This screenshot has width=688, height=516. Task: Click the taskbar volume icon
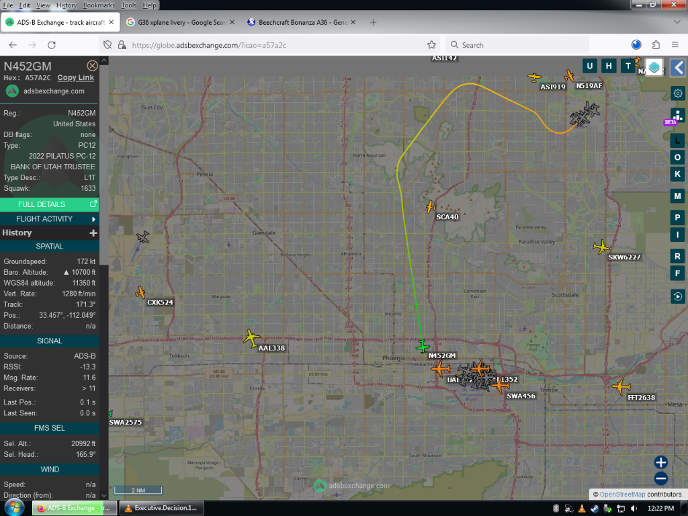(634, 508)
